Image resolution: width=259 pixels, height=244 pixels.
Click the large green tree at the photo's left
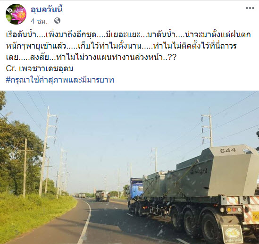pyautogui.click(x=18, y=157)
